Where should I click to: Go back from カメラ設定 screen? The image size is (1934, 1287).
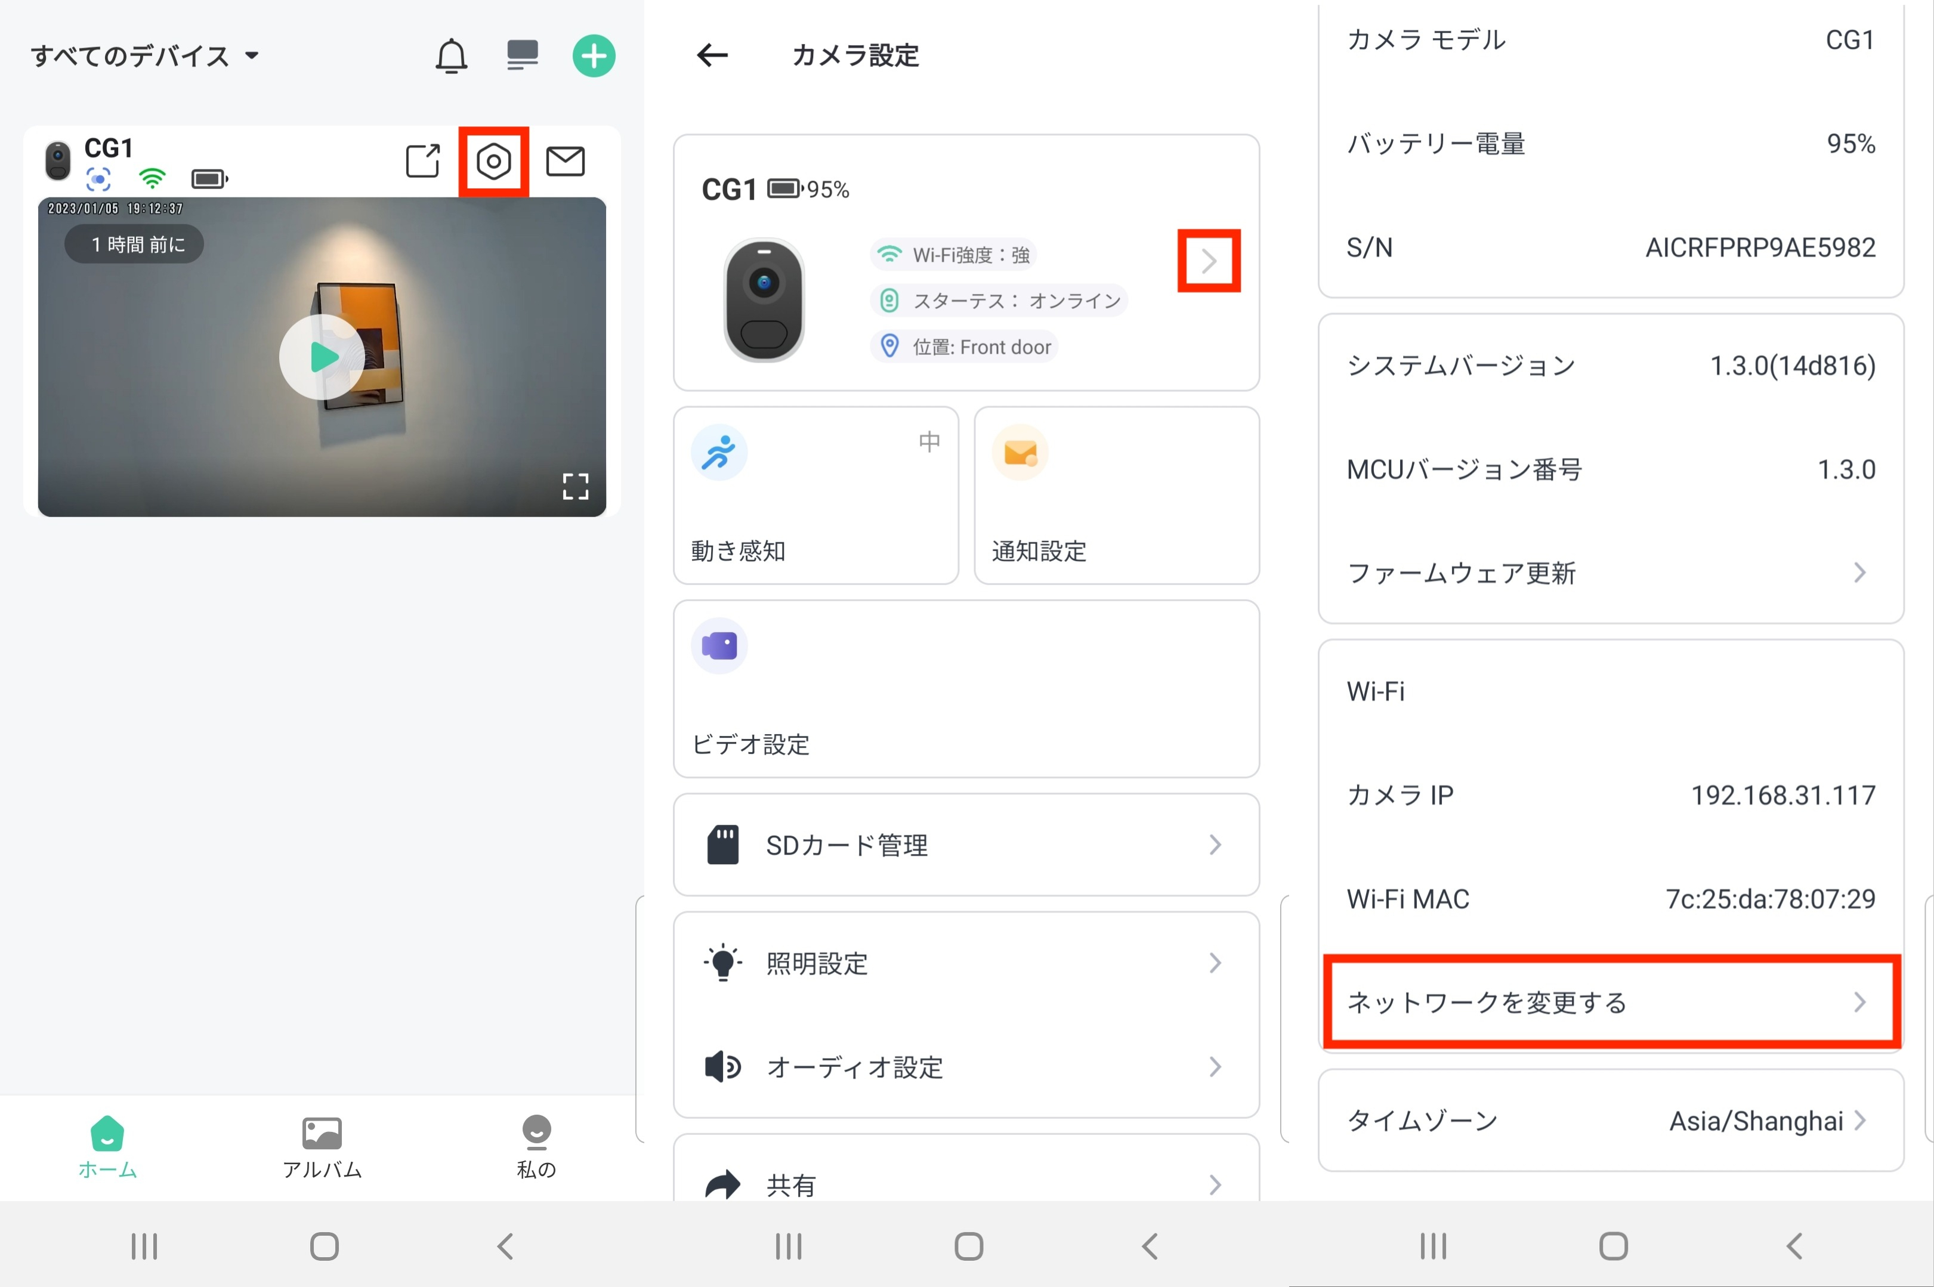pos(712,56)
